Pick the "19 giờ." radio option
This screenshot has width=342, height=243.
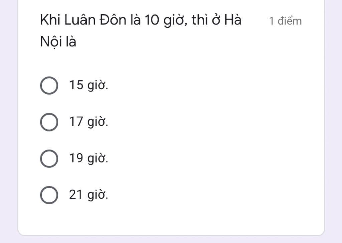click(49, 158)
